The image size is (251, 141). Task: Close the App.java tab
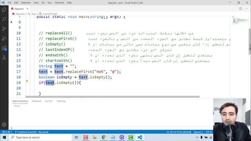27,9
